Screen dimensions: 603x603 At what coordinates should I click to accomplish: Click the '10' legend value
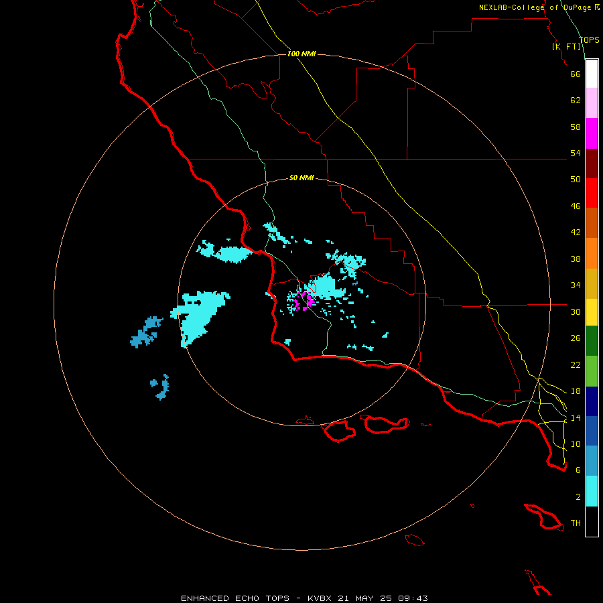tap(576, 444)
